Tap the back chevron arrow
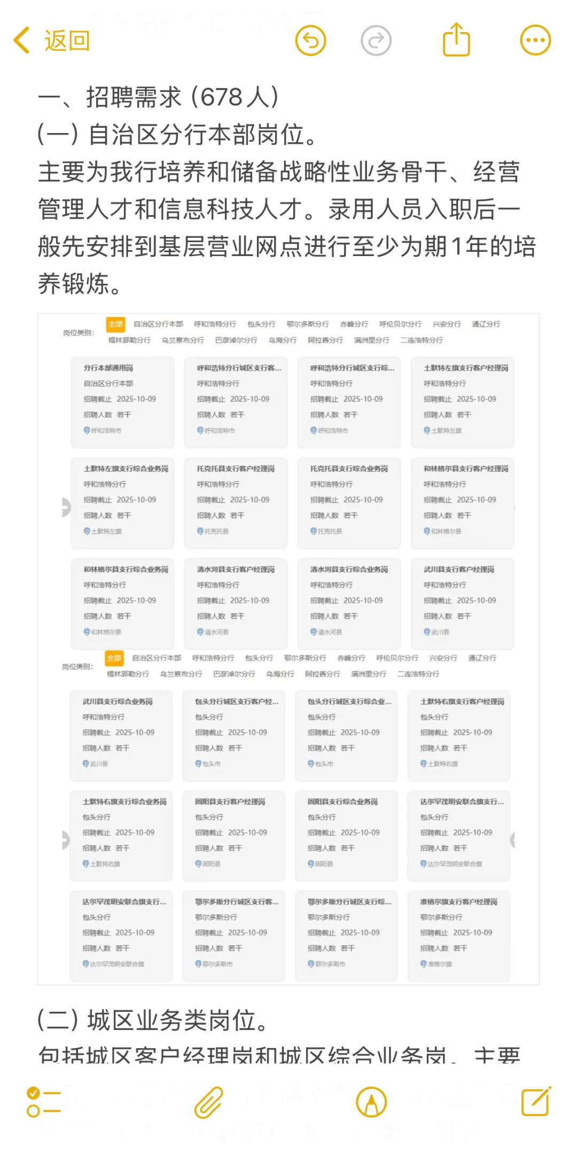The height and width of the screenshot is (1153, 577). pyautogui.click(x=21, y=41)
